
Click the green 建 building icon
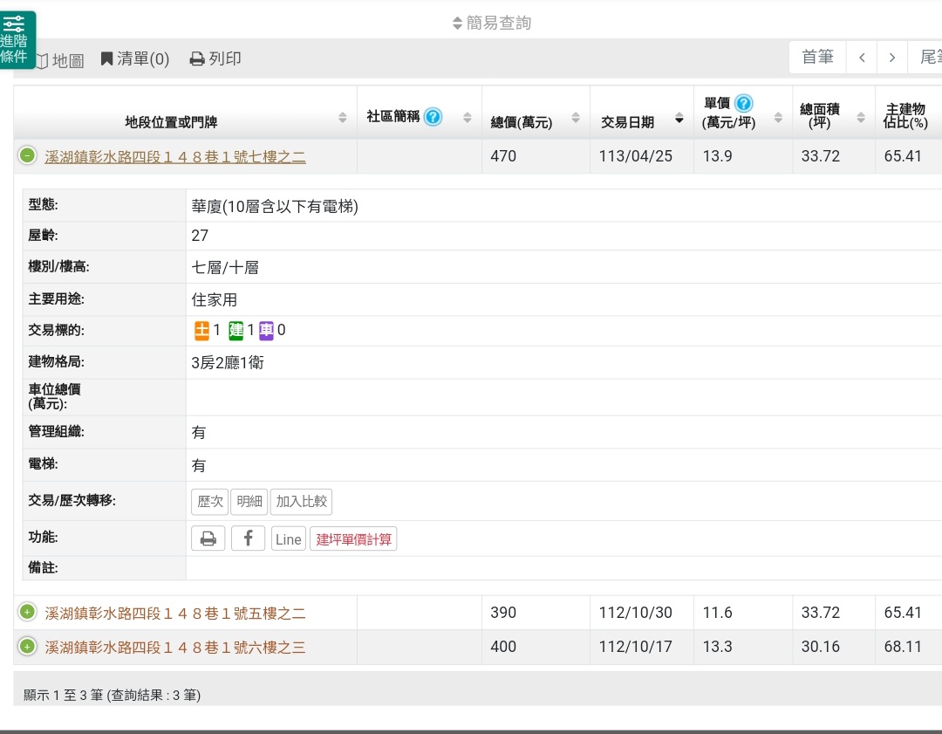(x=235, y=330)
